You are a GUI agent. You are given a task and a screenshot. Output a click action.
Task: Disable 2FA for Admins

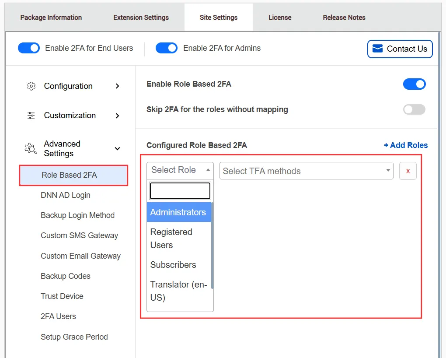pos(167,48)
